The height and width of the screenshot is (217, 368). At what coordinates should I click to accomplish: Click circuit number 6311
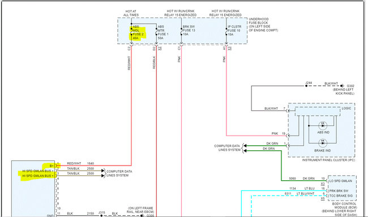coord(288,194)
